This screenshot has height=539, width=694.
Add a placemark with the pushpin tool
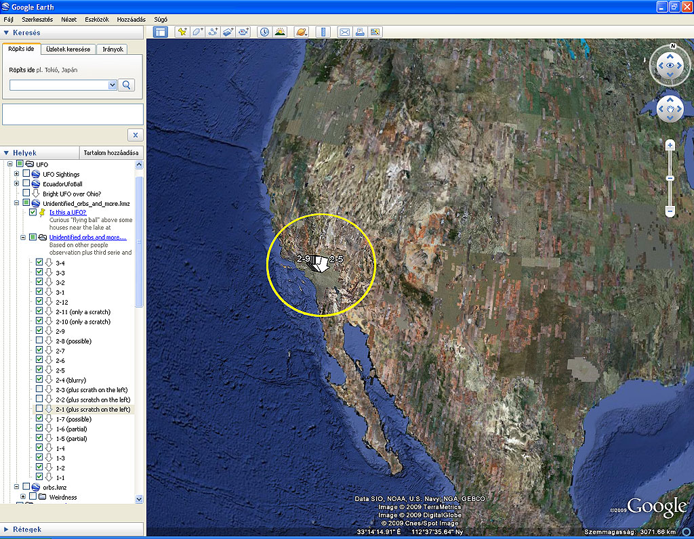(182, 32)
